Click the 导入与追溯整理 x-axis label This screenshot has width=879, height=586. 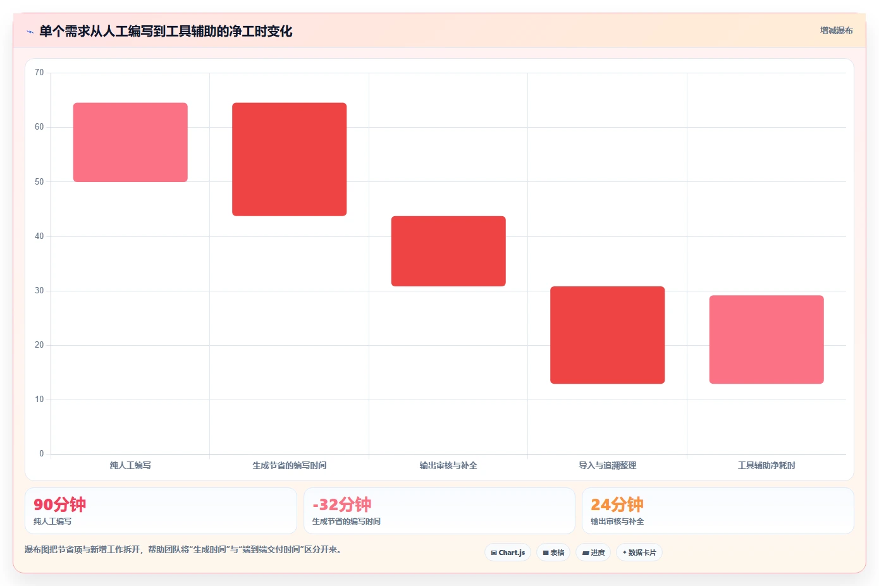[x=607, y=465]
